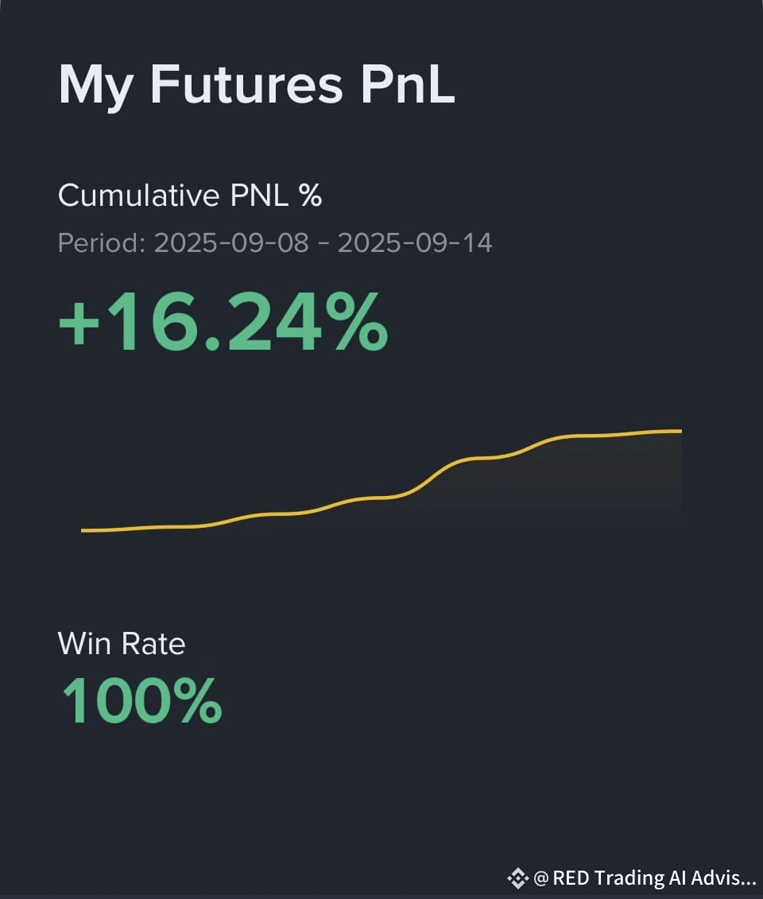Screen dimensions: 763x899
Task: Select the Win Rate label
Action: (122, 643)
